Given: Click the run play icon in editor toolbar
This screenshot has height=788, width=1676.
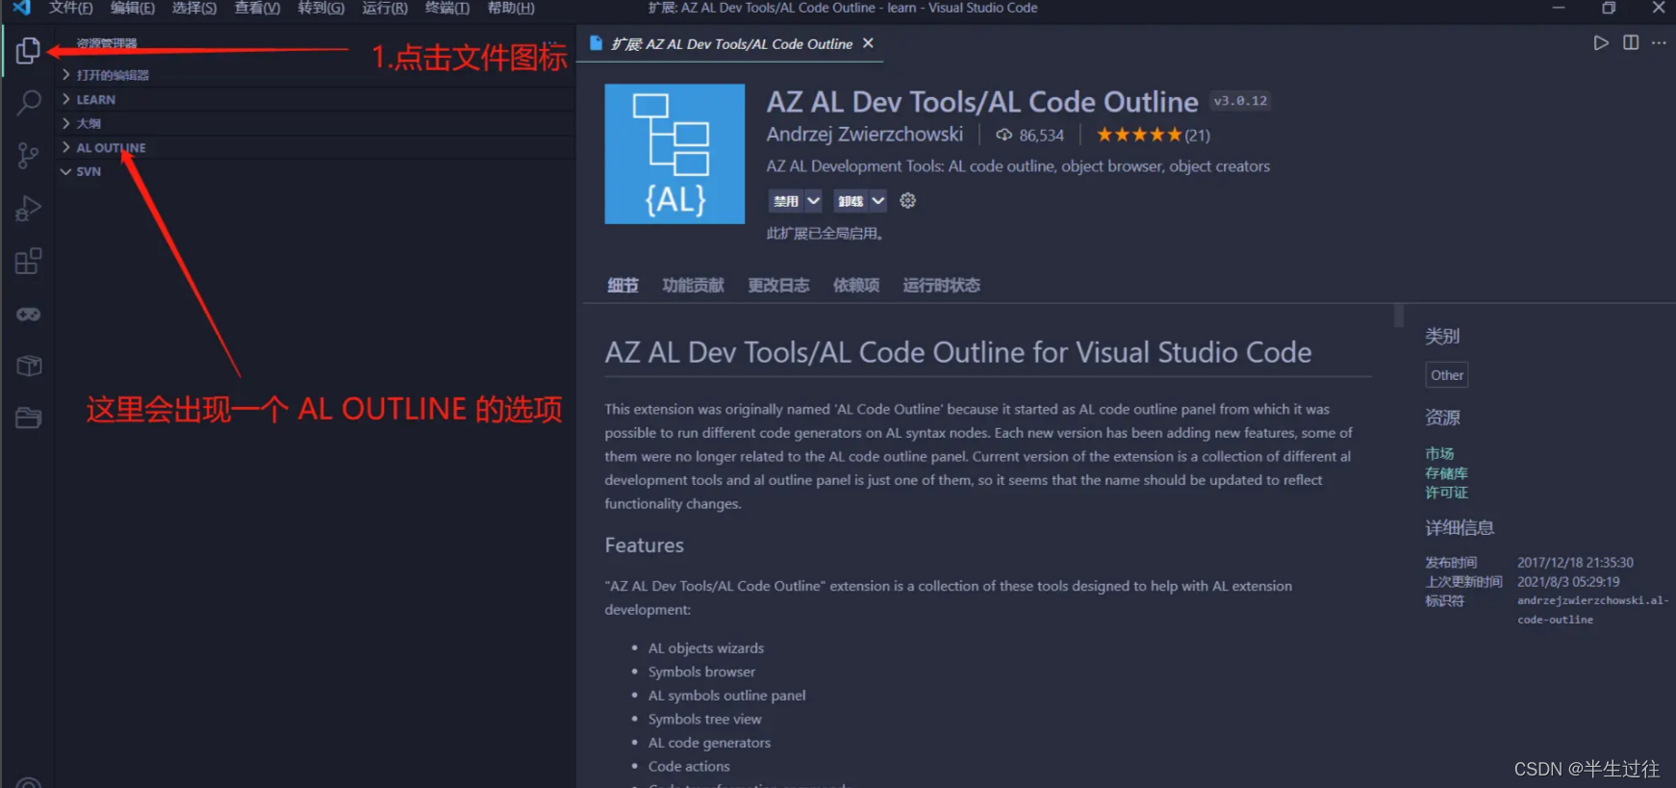Looking at the screenshot, I should pyautogui.click(x=1600, y=43).
